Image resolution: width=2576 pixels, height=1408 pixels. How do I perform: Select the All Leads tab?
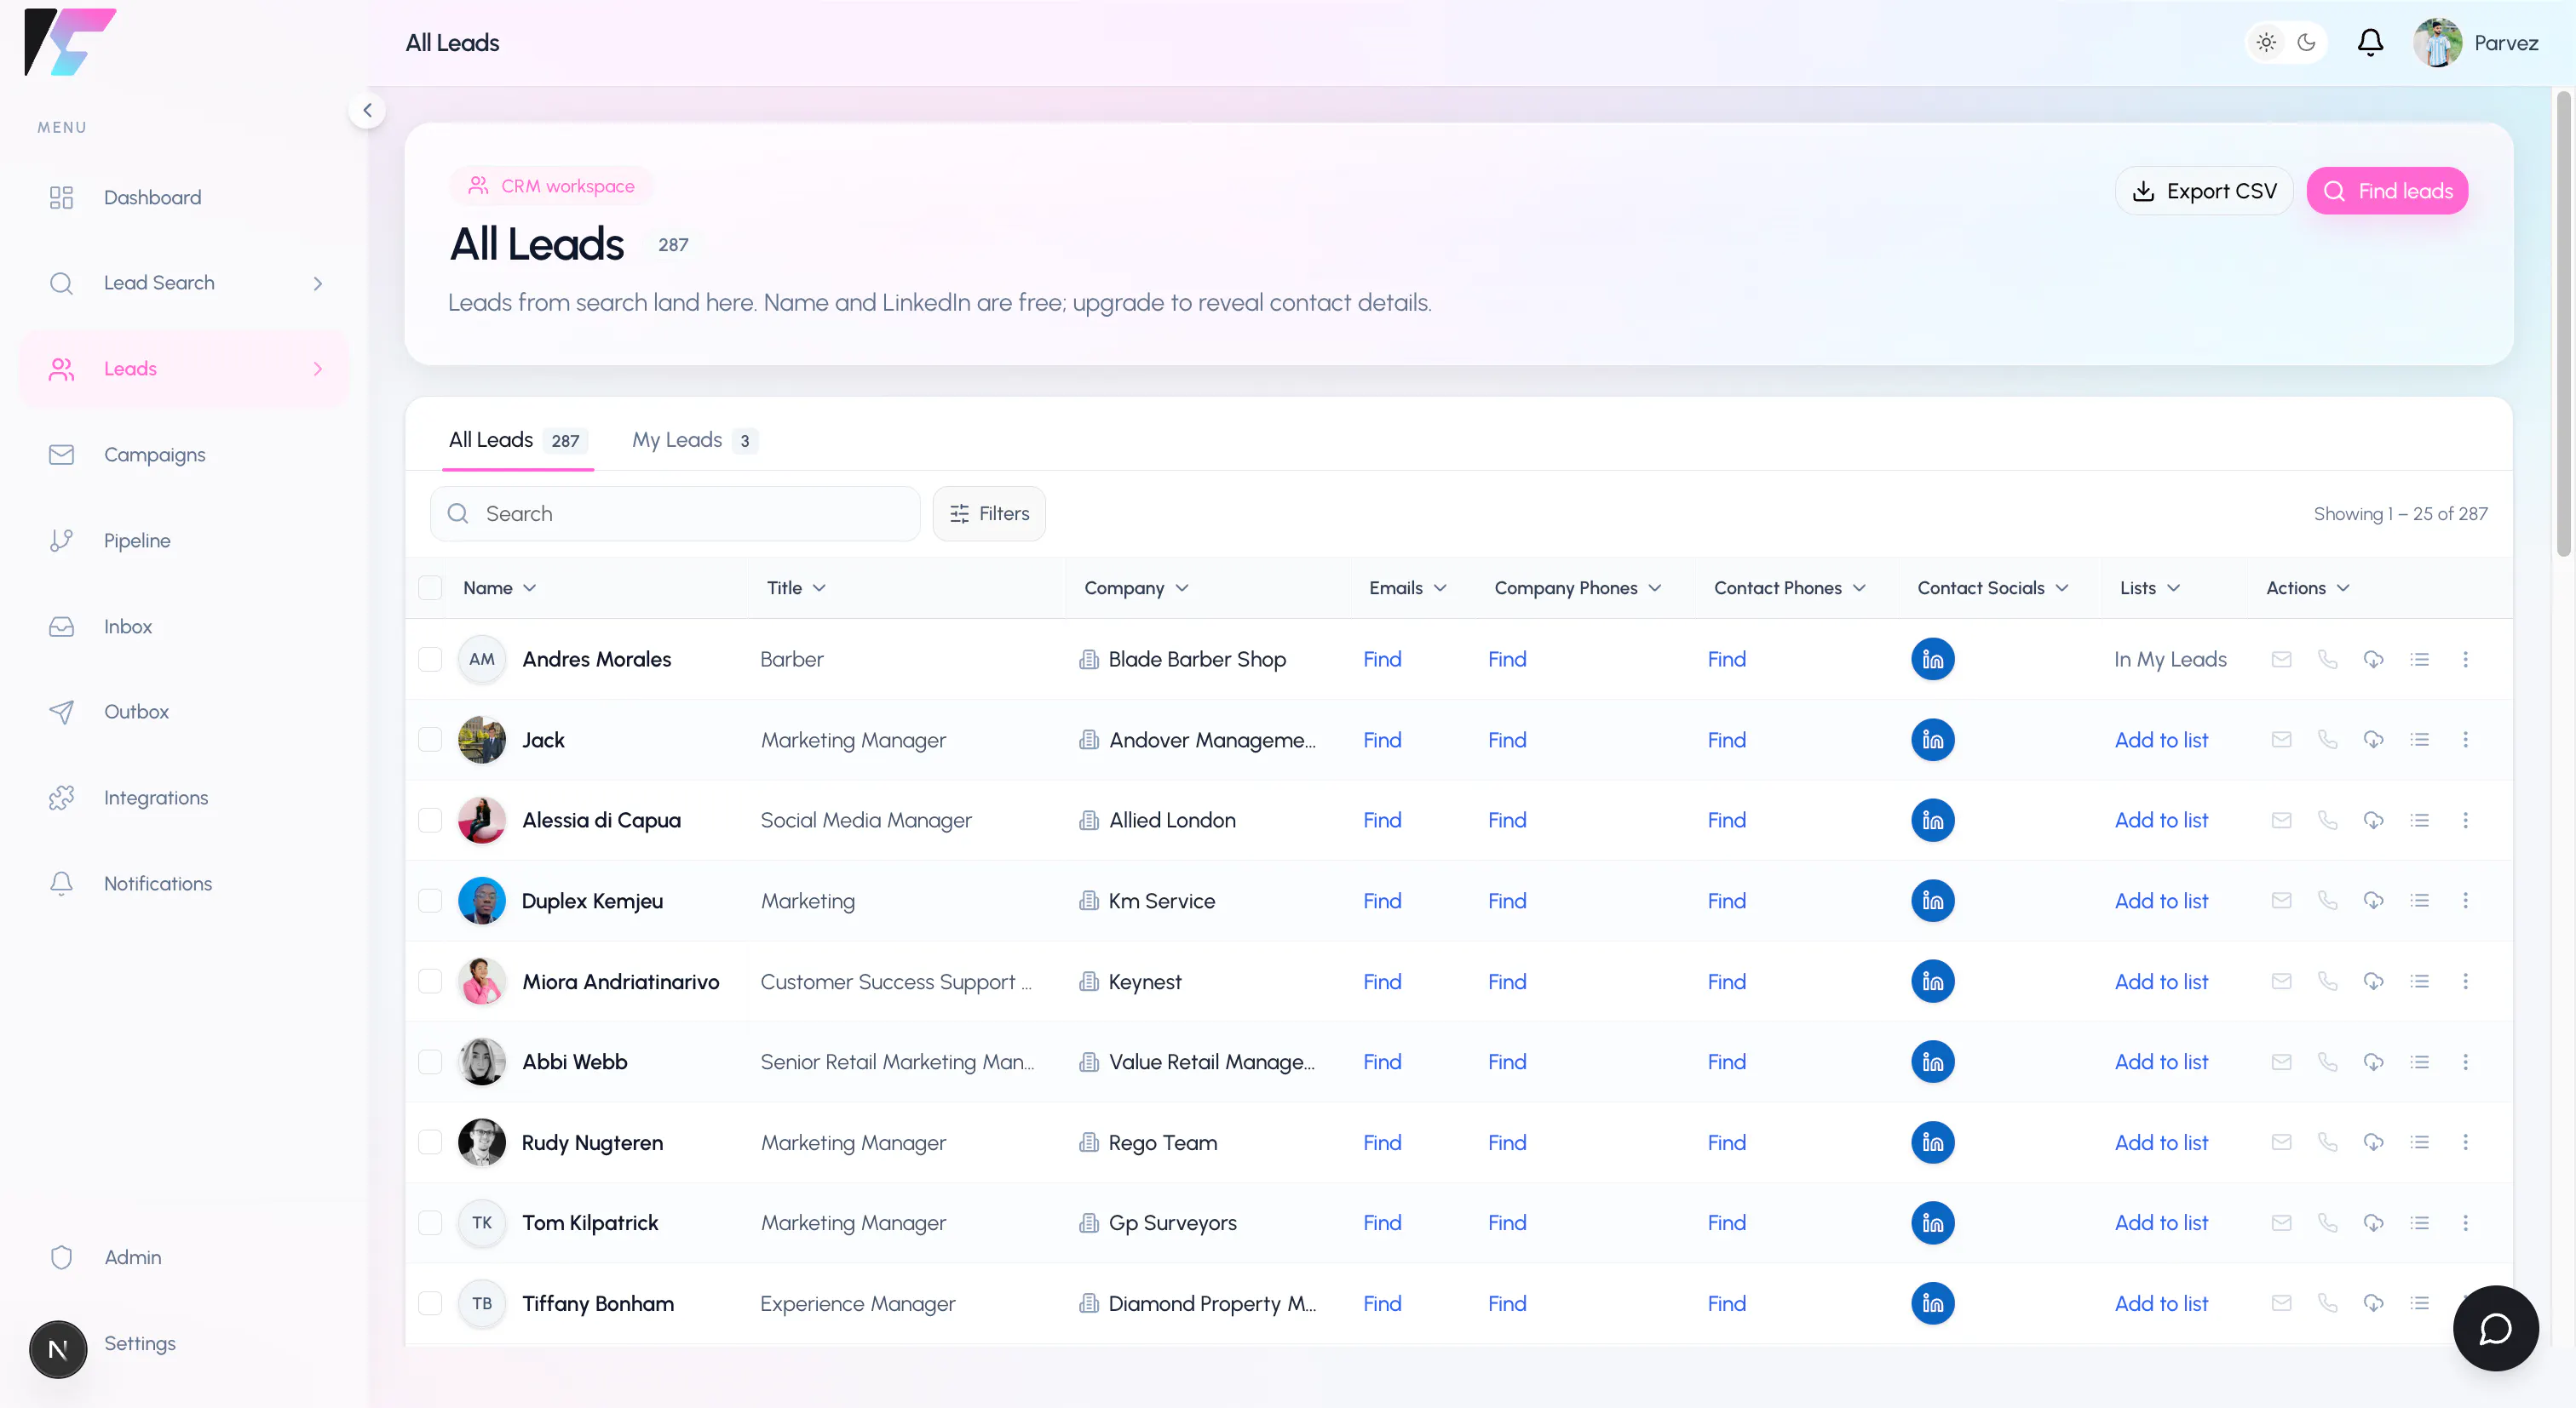click(x=517, y=441)
